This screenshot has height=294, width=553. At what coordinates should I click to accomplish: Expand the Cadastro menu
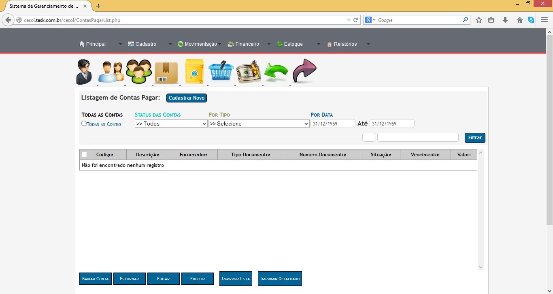[x=146, y=44]
